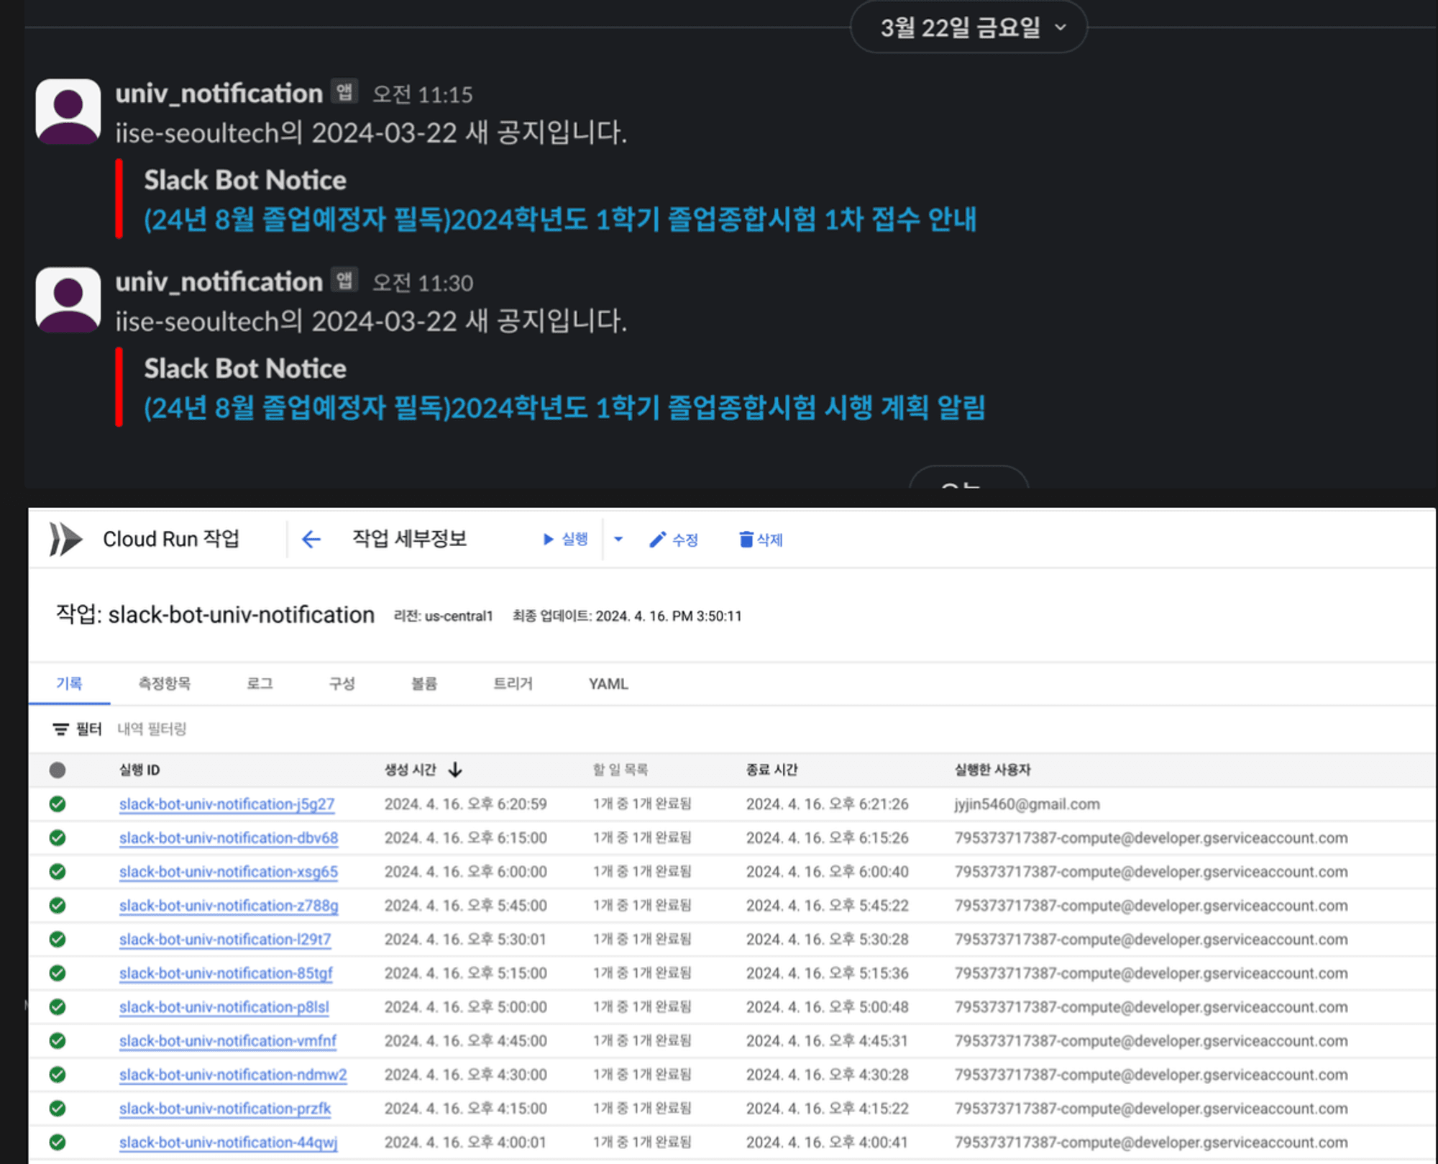Viewport: 1438px width, 1164px height.
Task: Open execution slack-bot-univ-notification-z788g
Action: tap(229, 906)
